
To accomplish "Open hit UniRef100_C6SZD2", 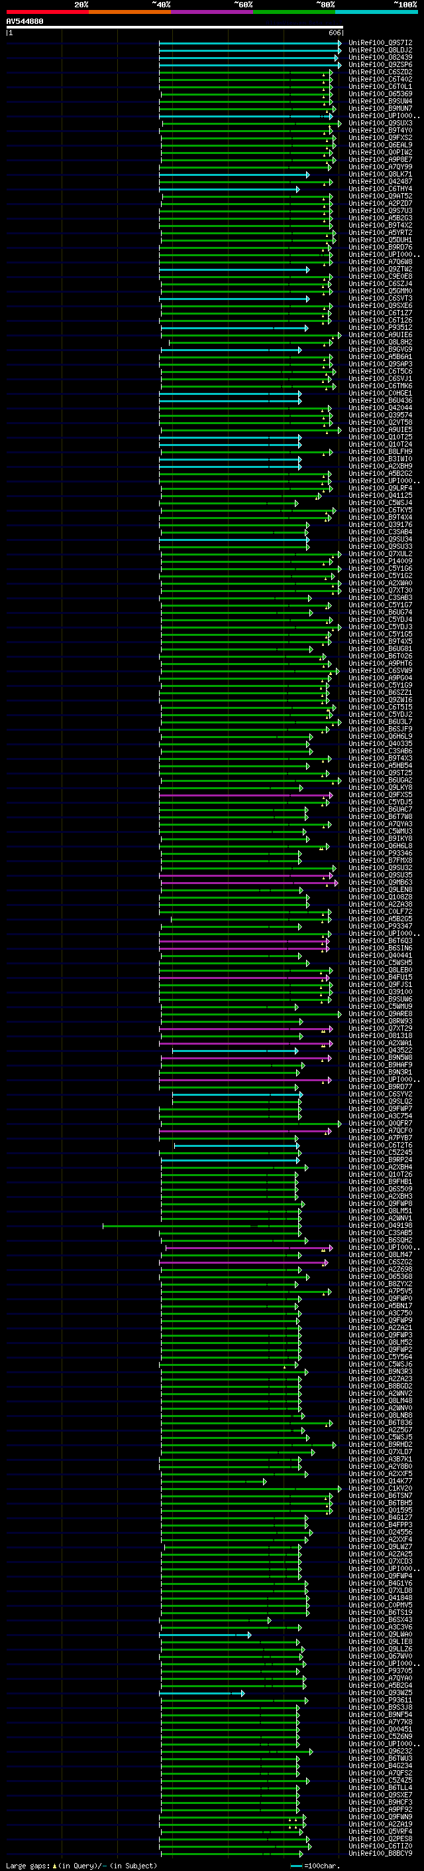I will [380, 72].
